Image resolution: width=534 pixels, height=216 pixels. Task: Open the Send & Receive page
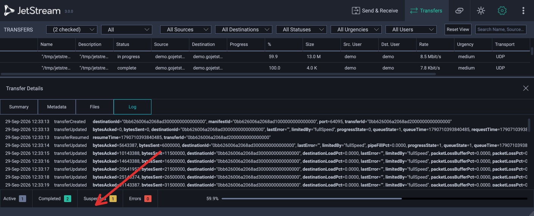pos(375,11)
